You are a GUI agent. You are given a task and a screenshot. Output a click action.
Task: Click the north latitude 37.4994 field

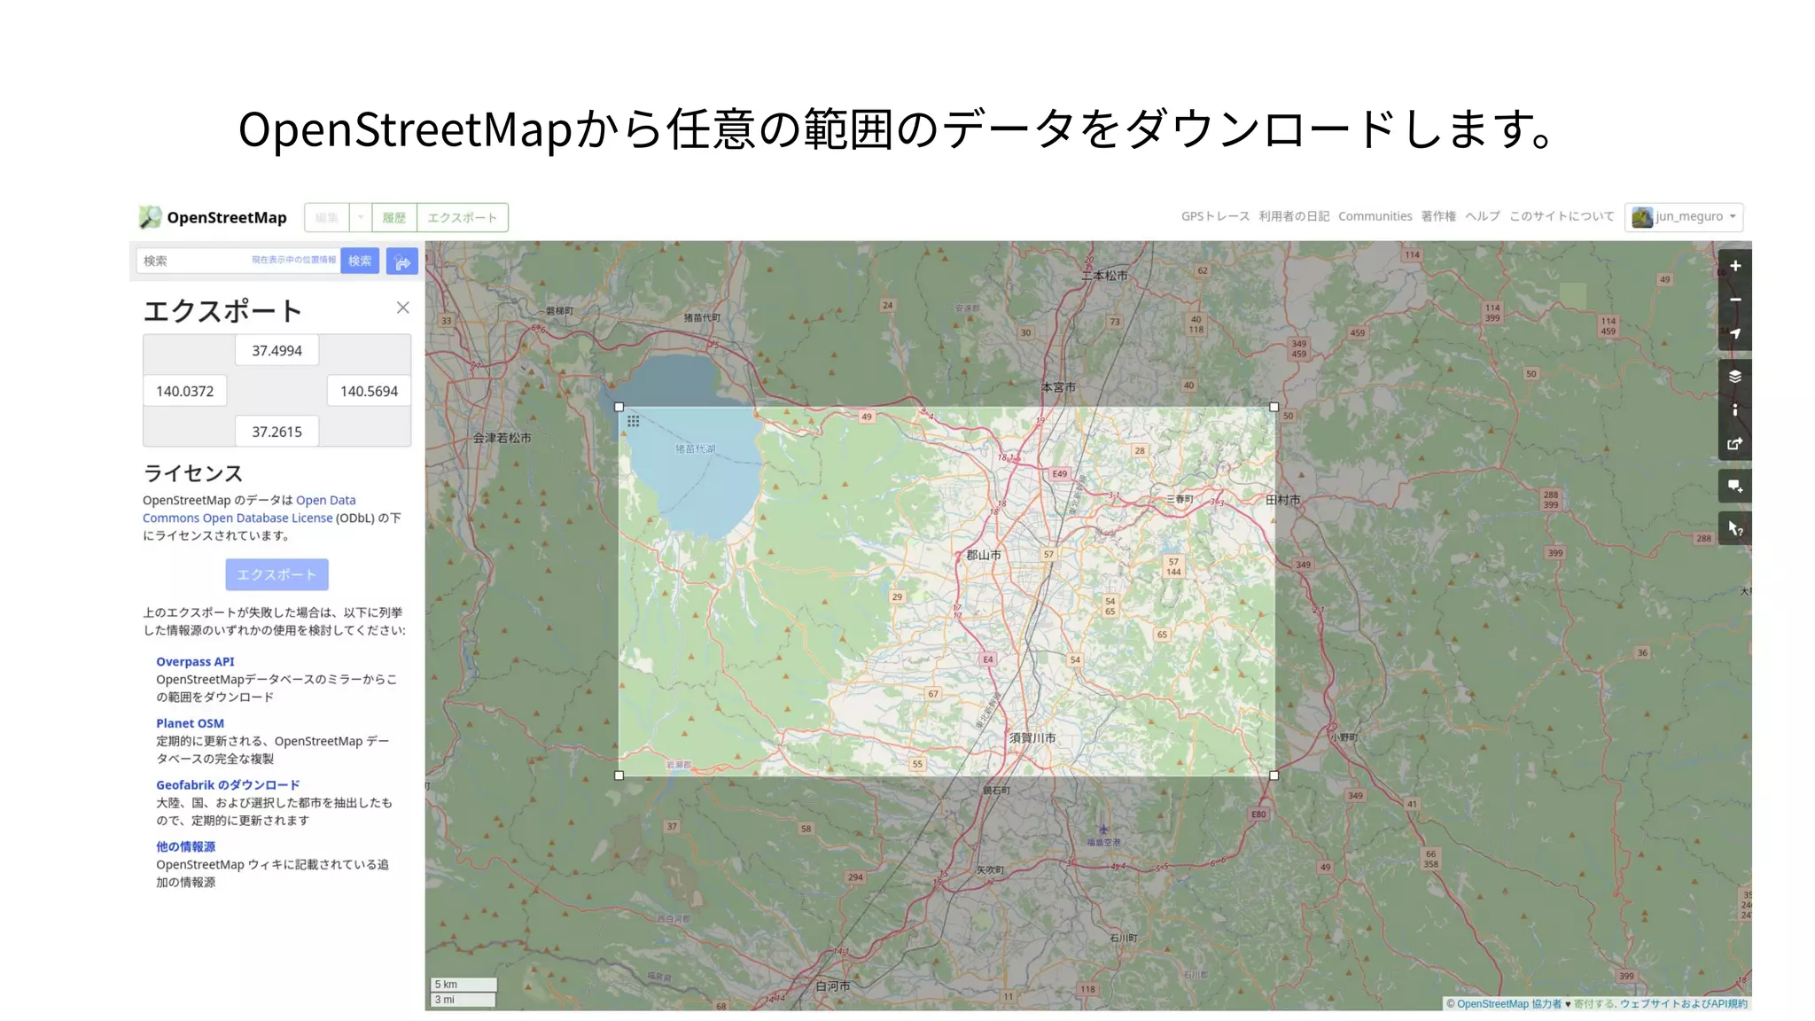277,350
